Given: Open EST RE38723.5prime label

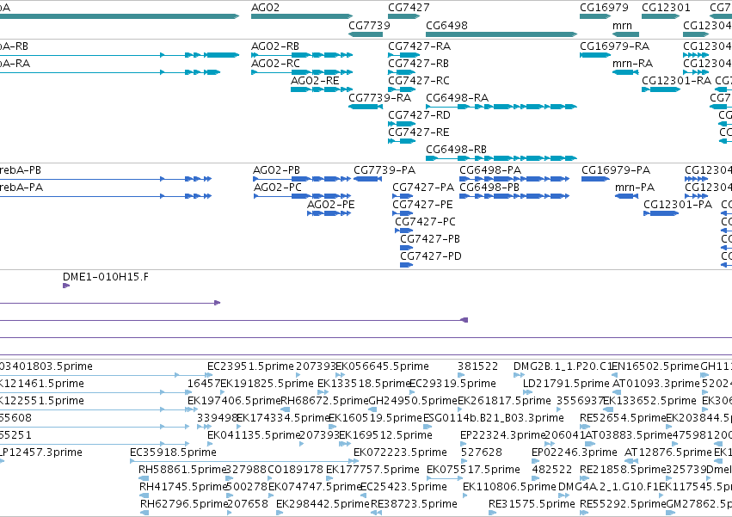Looking at the screenshot, I should (x=414, y=504).
